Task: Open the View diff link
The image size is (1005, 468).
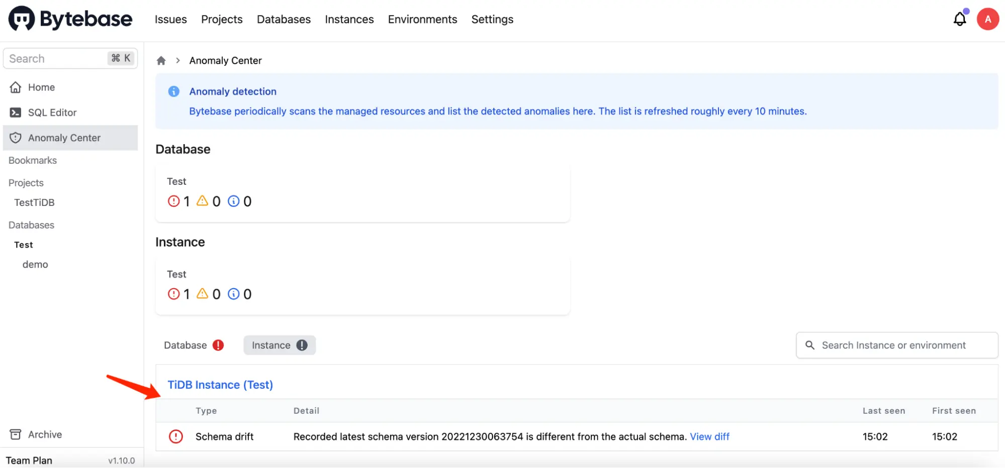Action: pos(709,437)
